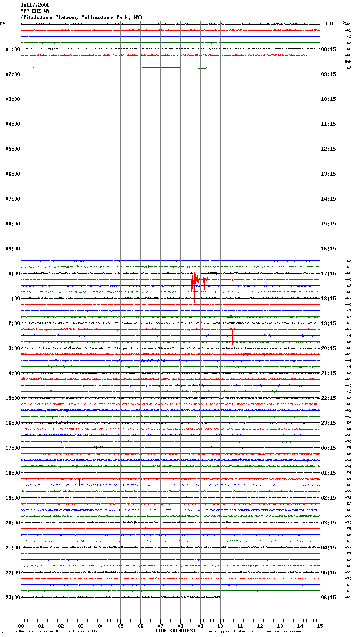Click the TIME (MINUTES) axis title
353x637 pixels.
(x=175, y=631)
